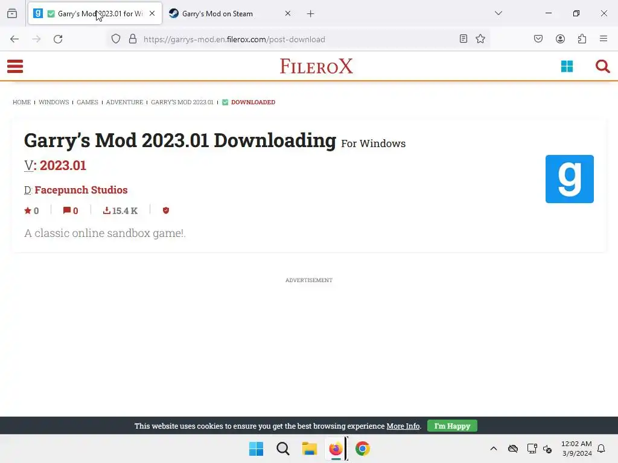Expand the list all tabs dropdown

[498, 13]
